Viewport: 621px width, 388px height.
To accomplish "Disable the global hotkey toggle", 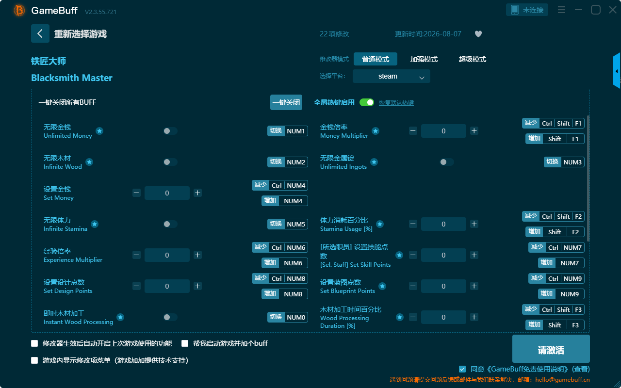I will [x=367, y=102].
